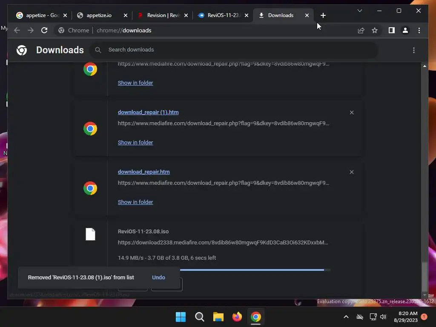The height and width of the screenshot is (327, 436).
Task: Click the ReviOS-11-23.08.iso download progress bar
Action: (x=255, y=270)
